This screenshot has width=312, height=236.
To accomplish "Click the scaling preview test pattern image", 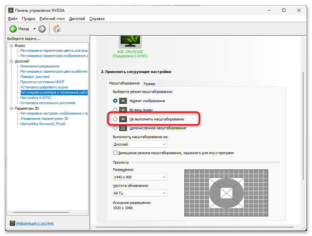I will pyautogui.click(x=226, y=193).
